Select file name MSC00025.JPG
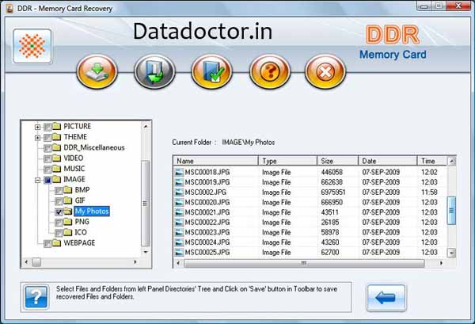The width and height of the screenshot is (475, 324). click(207, 252)
